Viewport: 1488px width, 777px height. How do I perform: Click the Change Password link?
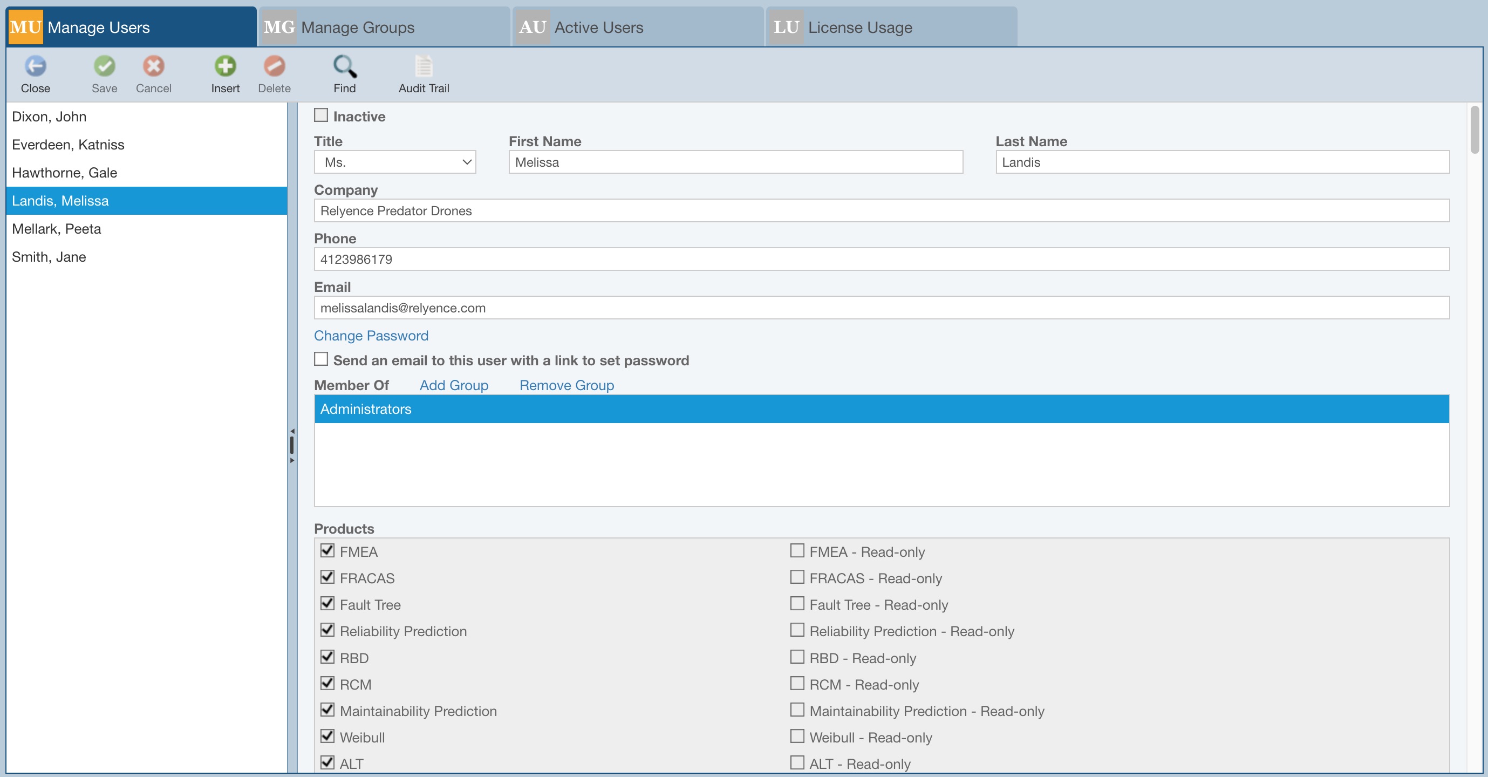click(371, 336)
